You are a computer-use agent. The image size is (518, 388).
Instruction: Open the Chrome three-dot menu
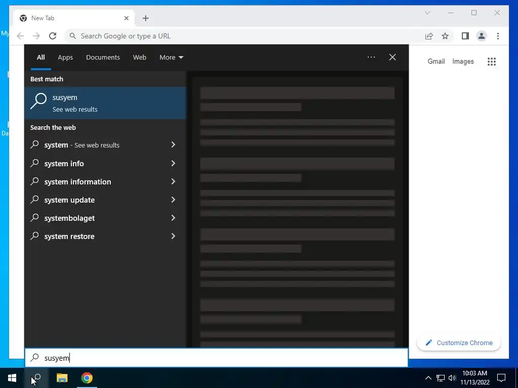coord(498,36)
